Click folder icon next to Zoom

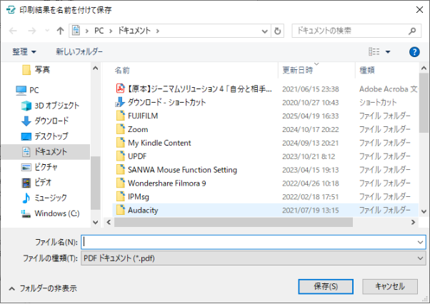click(x=121, y=129)
